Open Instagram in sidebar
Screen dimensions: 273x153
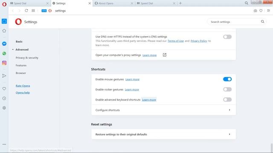tap(4, 63)
